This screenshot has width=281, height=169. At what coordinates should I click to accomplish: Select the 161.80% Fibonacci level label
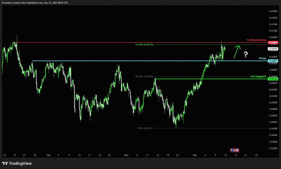[144, 44]
